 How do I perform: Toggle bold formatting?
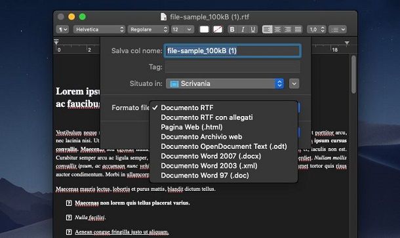(x=232, y=30)
